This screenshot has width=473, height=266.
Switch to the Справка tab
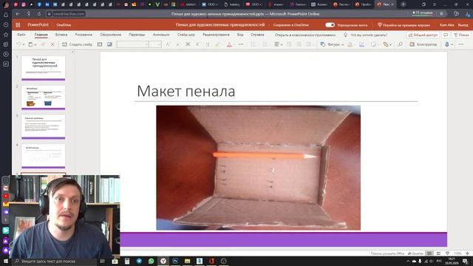pyautogui.click(x=257, y=35)
